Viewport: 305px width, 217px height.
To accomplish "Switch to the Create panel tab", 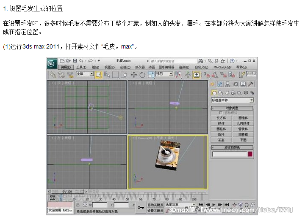I will tap(212, 84).
